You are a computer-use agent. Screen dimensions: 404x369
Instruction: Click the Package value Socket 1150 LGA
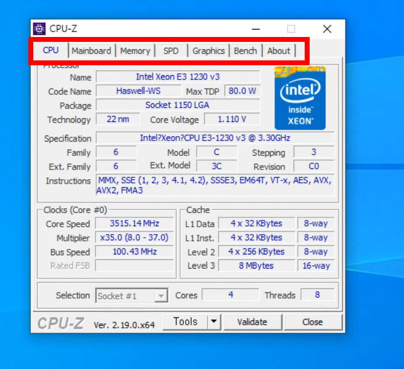coord(178,105)
